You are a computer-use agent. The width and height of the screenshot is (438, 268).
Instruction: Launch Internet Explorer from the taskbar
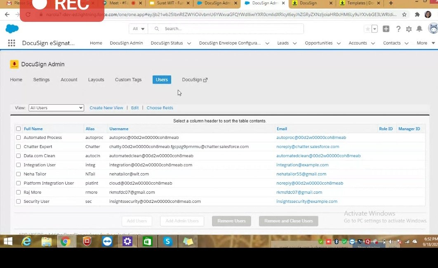pos(26,241)
